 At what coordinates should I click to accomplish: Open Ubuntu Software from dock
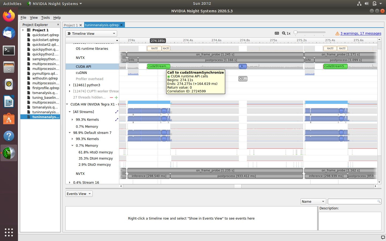9,119
